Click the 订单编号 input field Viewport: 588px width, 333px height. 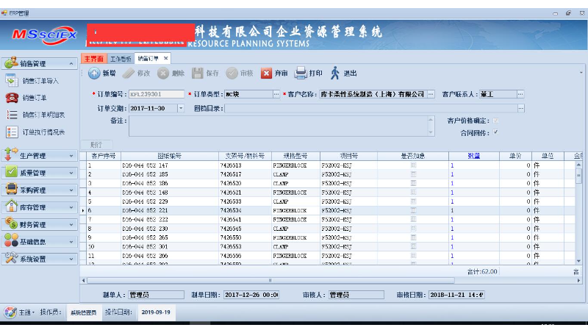[x=157, y=94]
